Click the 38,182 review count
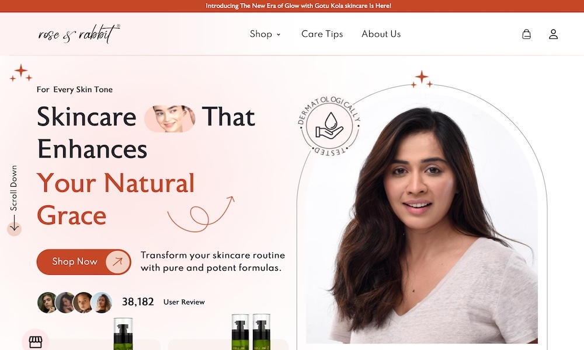Image resolution: width=584 pixels, height=350 pixels. 138,302
